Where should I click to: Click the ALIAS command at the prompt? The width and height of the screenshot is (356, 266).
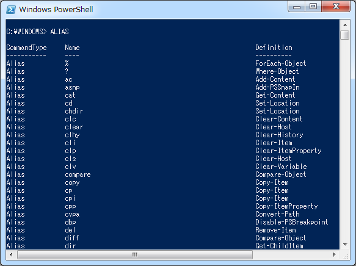pos(59,32)
